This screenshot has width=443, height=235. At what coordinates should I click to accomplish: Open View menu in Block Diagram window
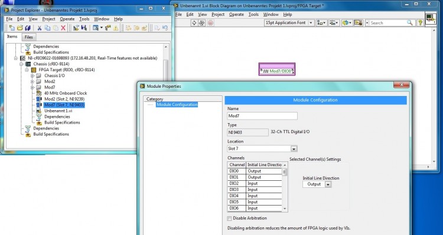tap(202, 14)
